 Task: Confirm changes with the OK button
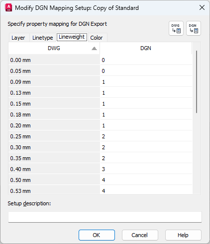[x=97, y=235]
